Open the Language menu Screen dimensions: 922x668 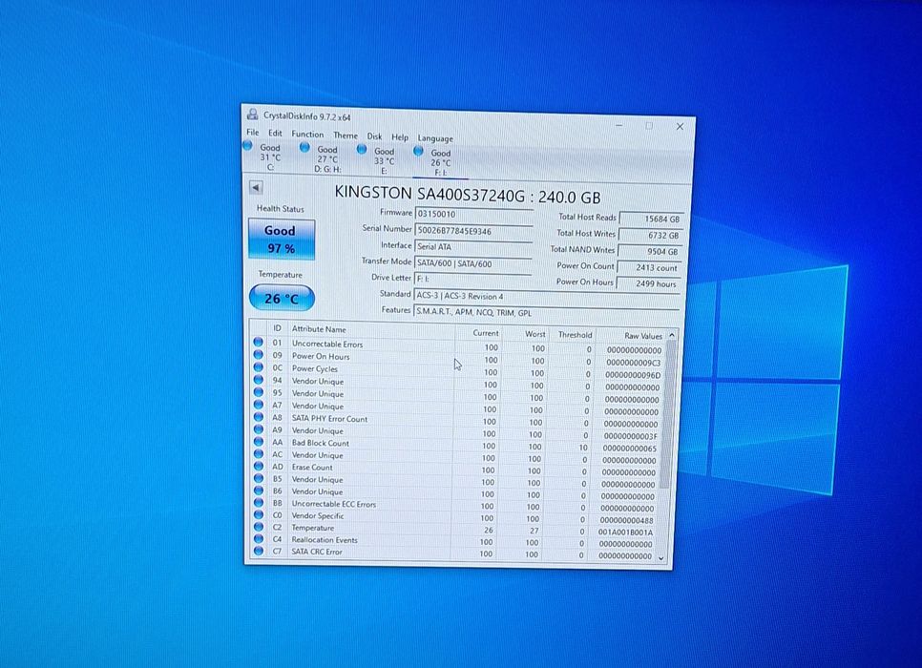pyautogui.click(x=435, y=138)
